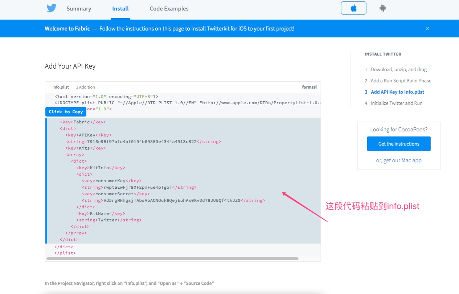This screenshot has height=294, width=459.
Task: Click Get the instructions button
Action: coord(399,144)
